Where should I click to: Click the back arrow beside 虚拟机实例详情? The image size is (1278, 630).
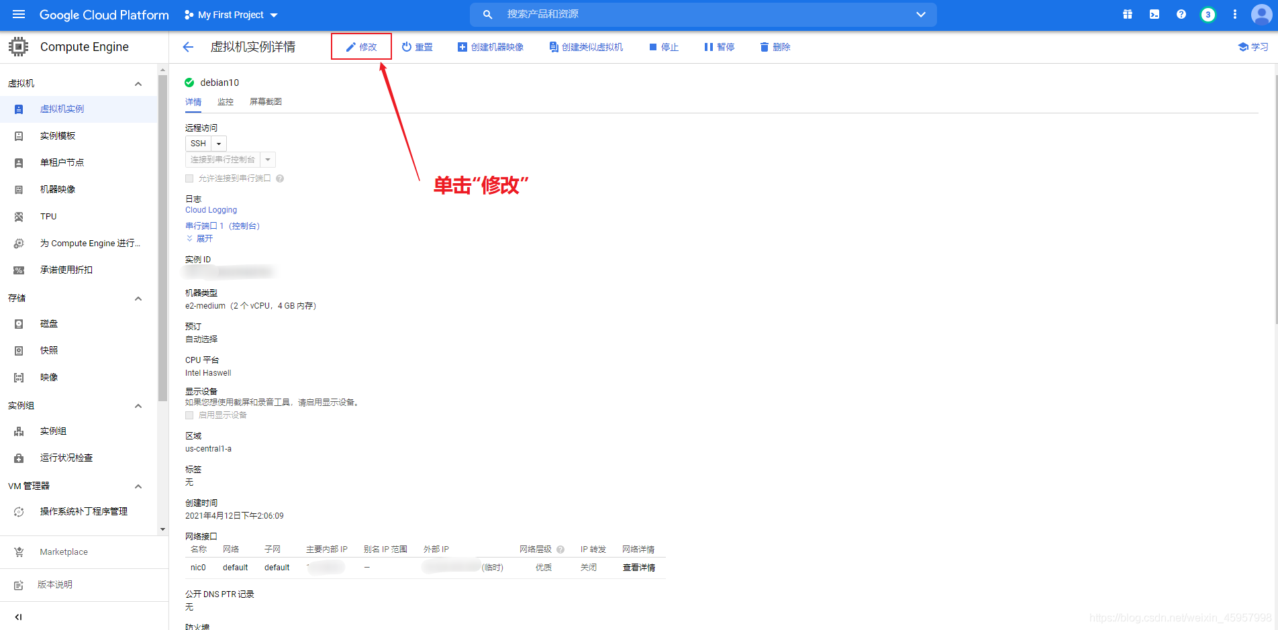point(188,47)
